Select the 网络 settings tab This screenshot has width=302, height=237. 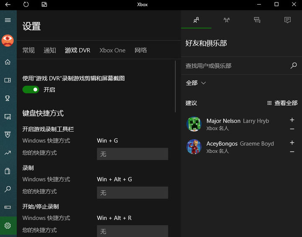[x=141, y=50]
